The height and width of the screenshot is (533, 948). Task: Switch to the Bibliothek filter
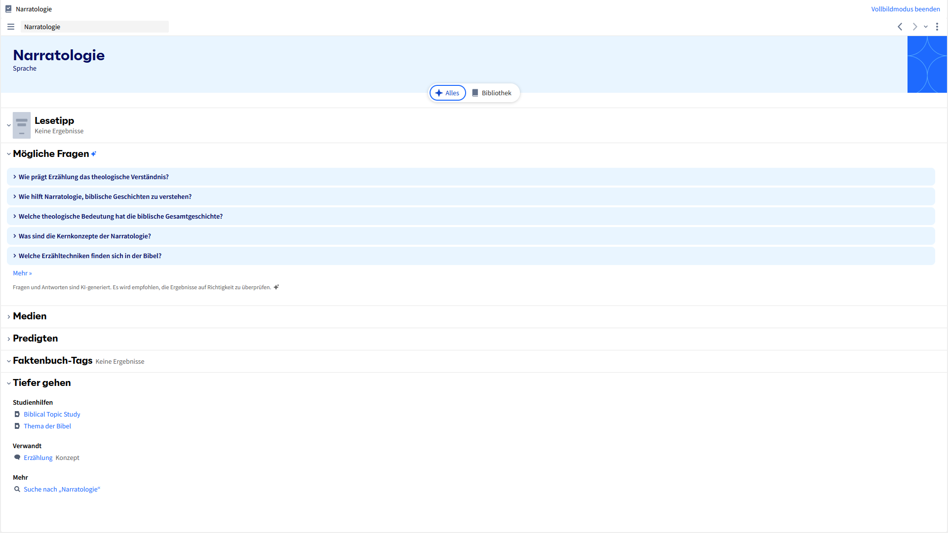[x=492, y=93]
